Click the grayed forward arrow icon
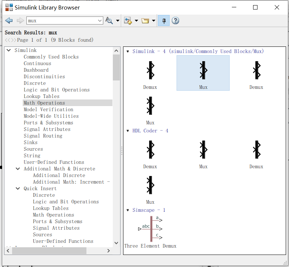The height and width of the screenshot is (267, 289). pos(20,20)
